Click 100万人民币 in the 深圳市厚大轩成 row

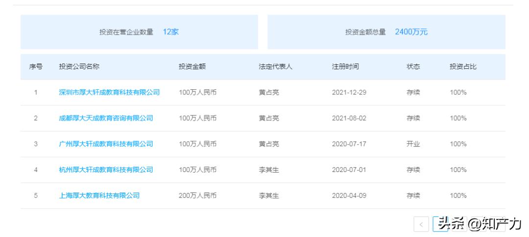coord(198,92)
